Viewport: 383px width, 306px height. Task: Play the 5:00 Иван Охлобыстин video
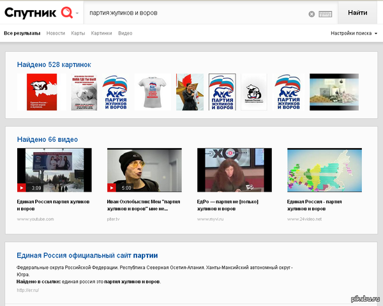(x=144, y=171)
